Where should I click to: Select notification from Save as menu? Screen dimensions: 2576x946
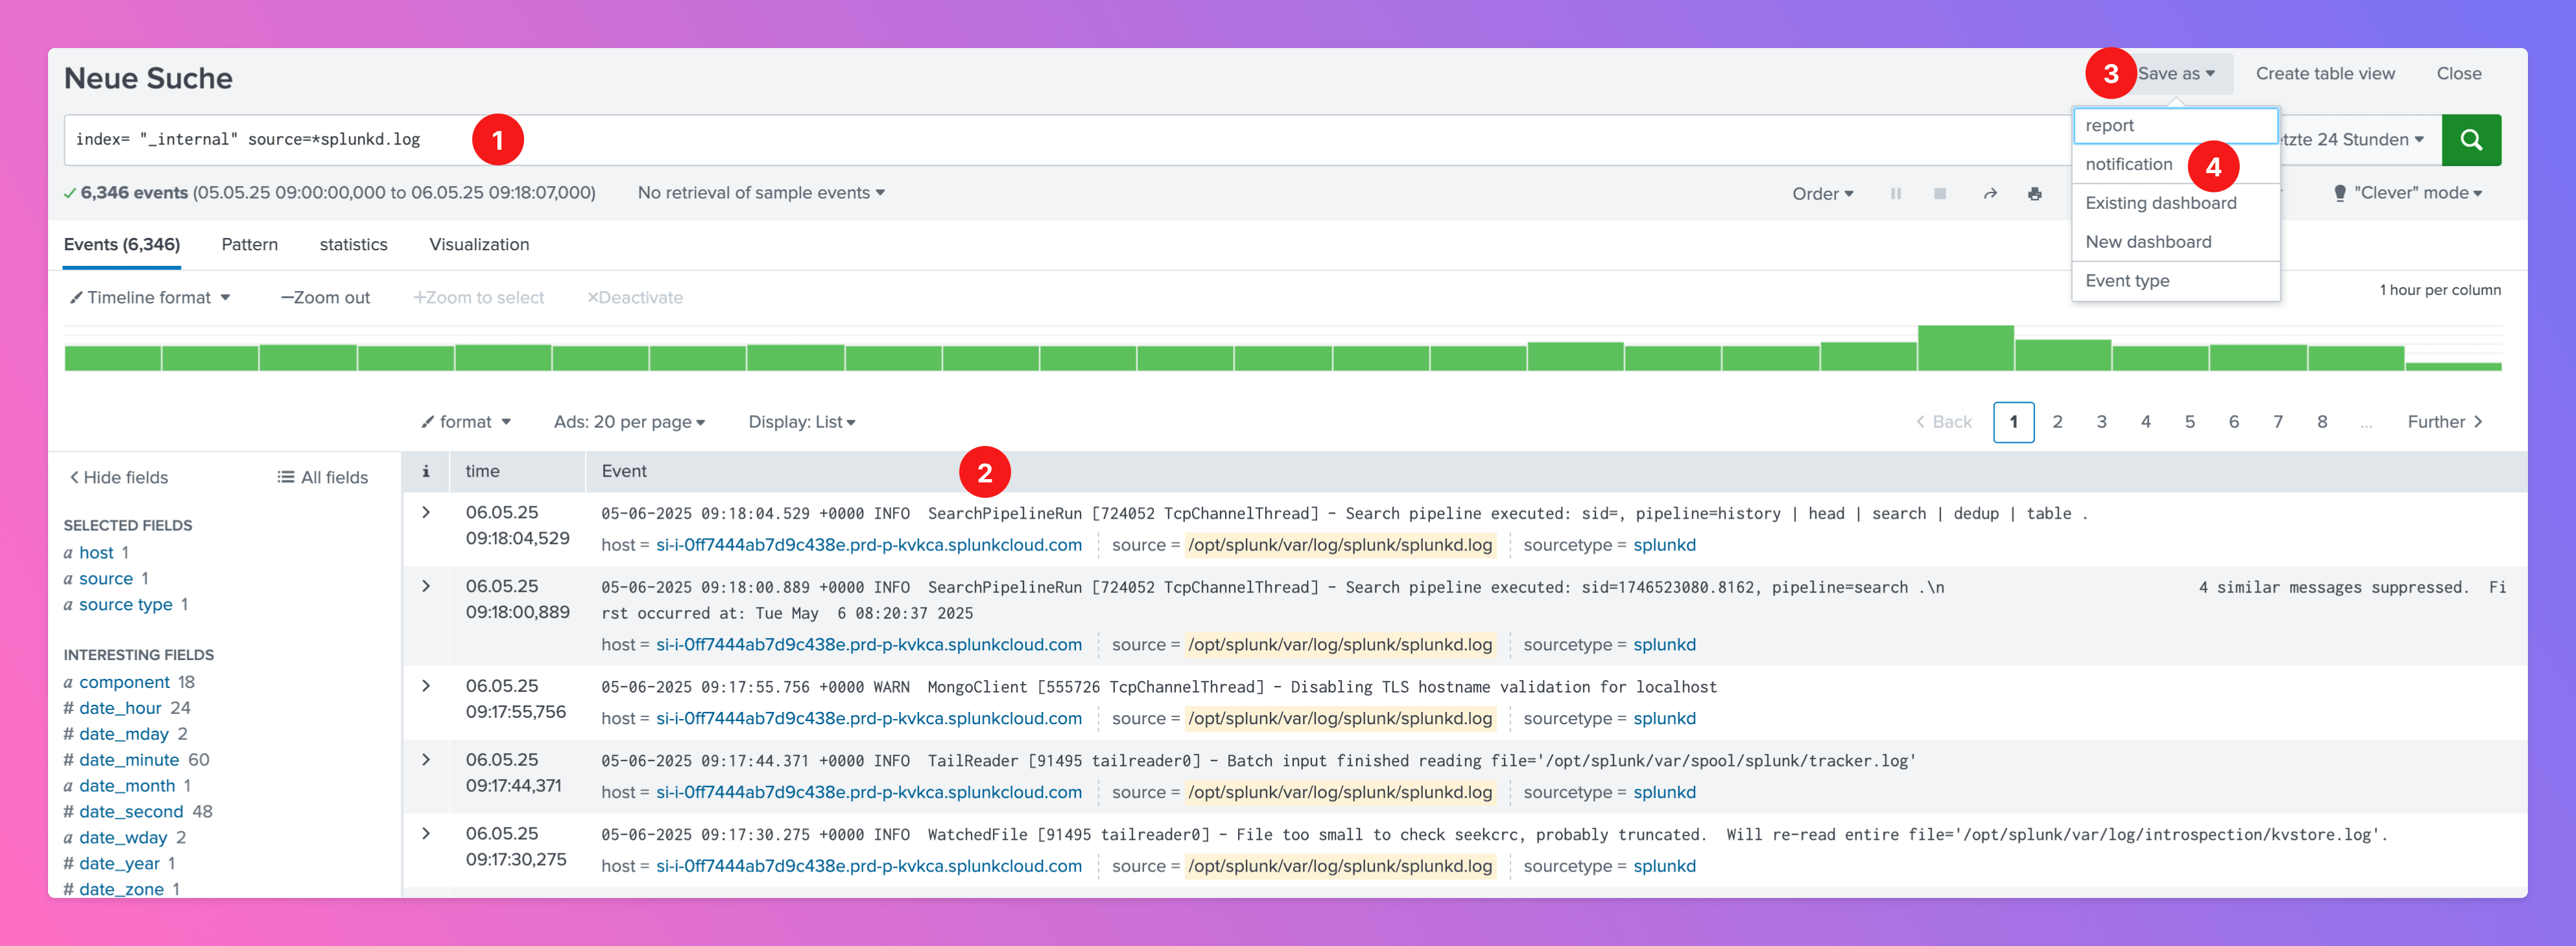pos(2128,164)
